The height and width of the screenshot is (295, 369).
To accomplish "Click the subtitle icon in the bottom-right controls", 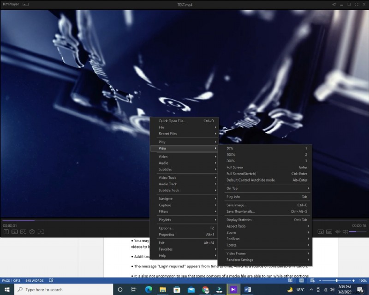I will point(329,231).
